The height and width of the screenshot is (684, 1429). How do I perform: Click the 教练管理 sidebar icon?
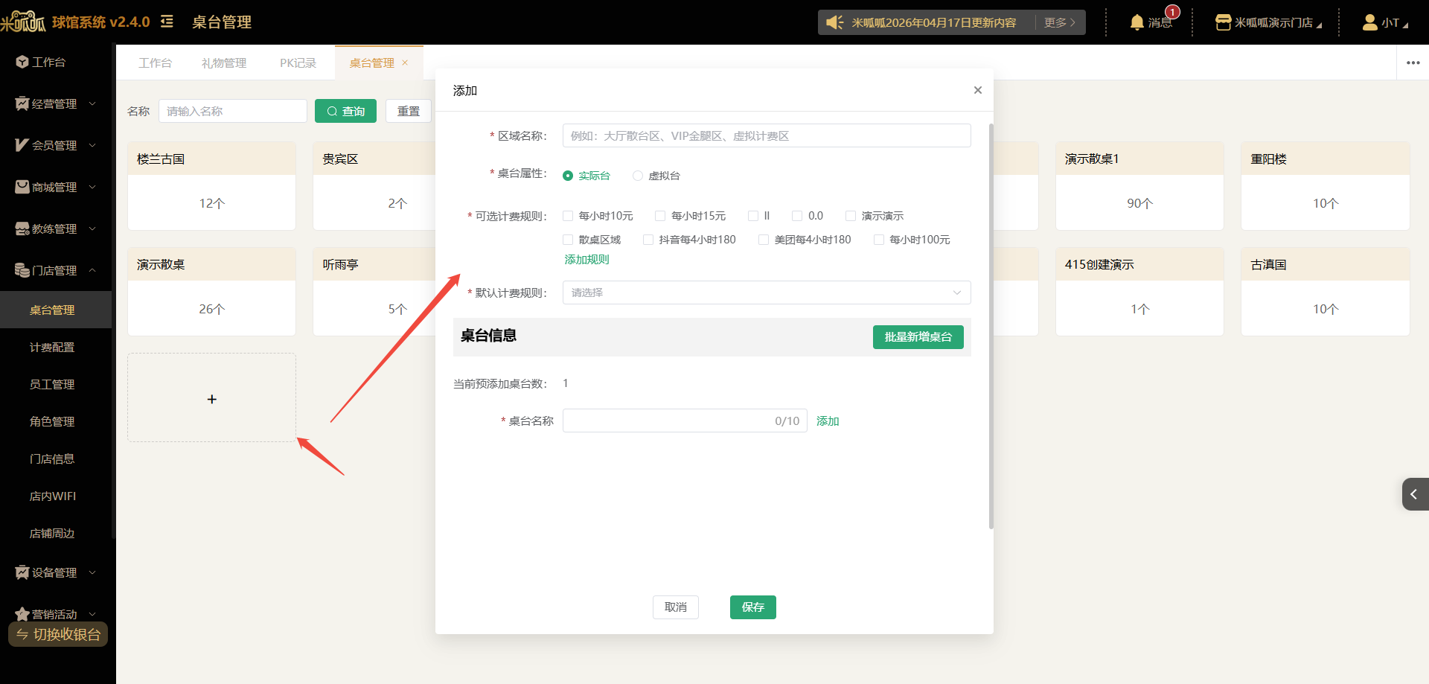(x=22, y=228)
